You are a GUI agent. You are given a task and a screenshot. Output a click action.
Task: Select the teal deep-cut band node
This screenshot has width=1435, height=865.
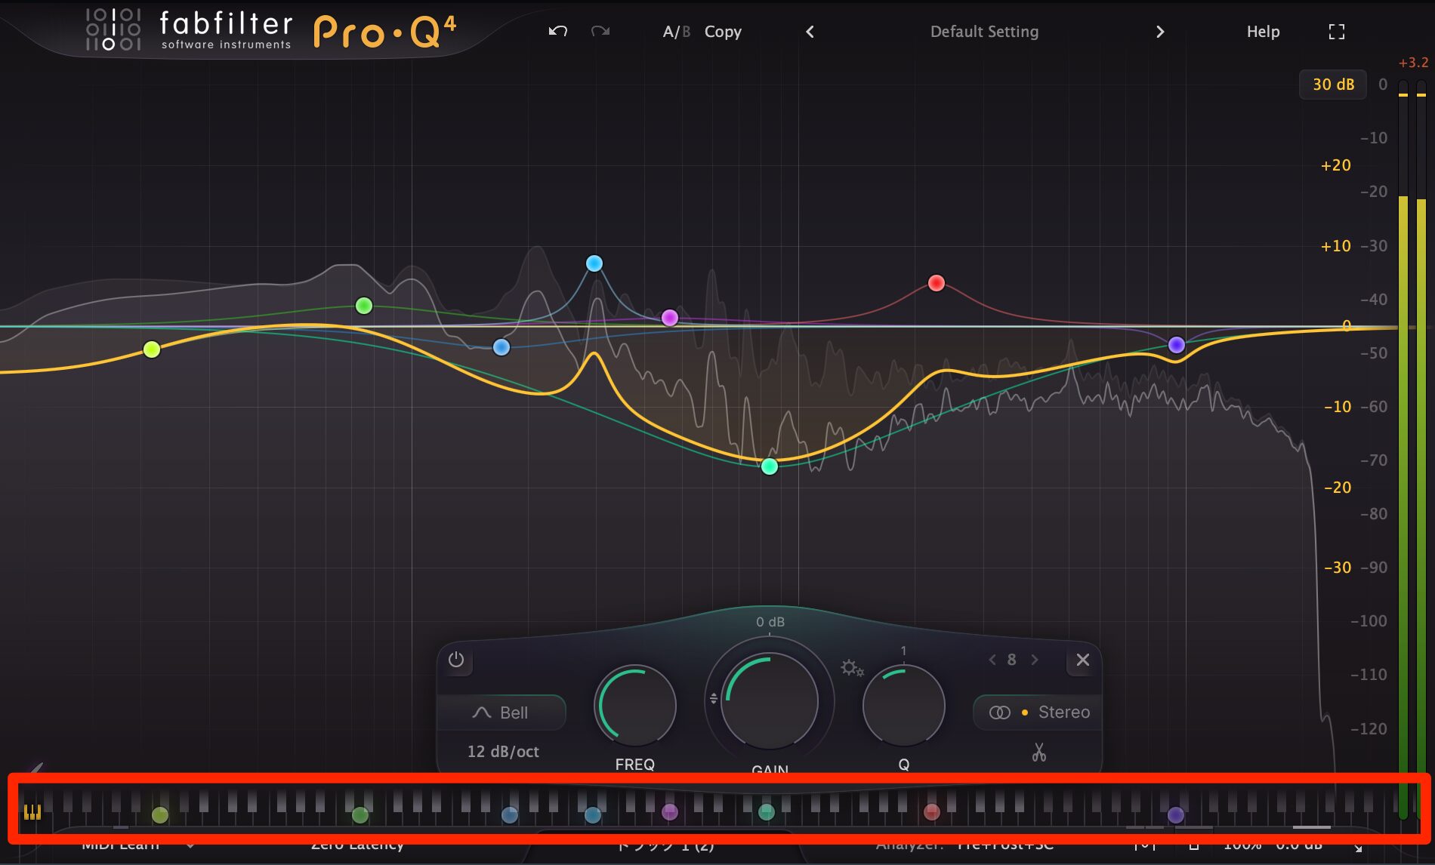[x=770, y=466]
